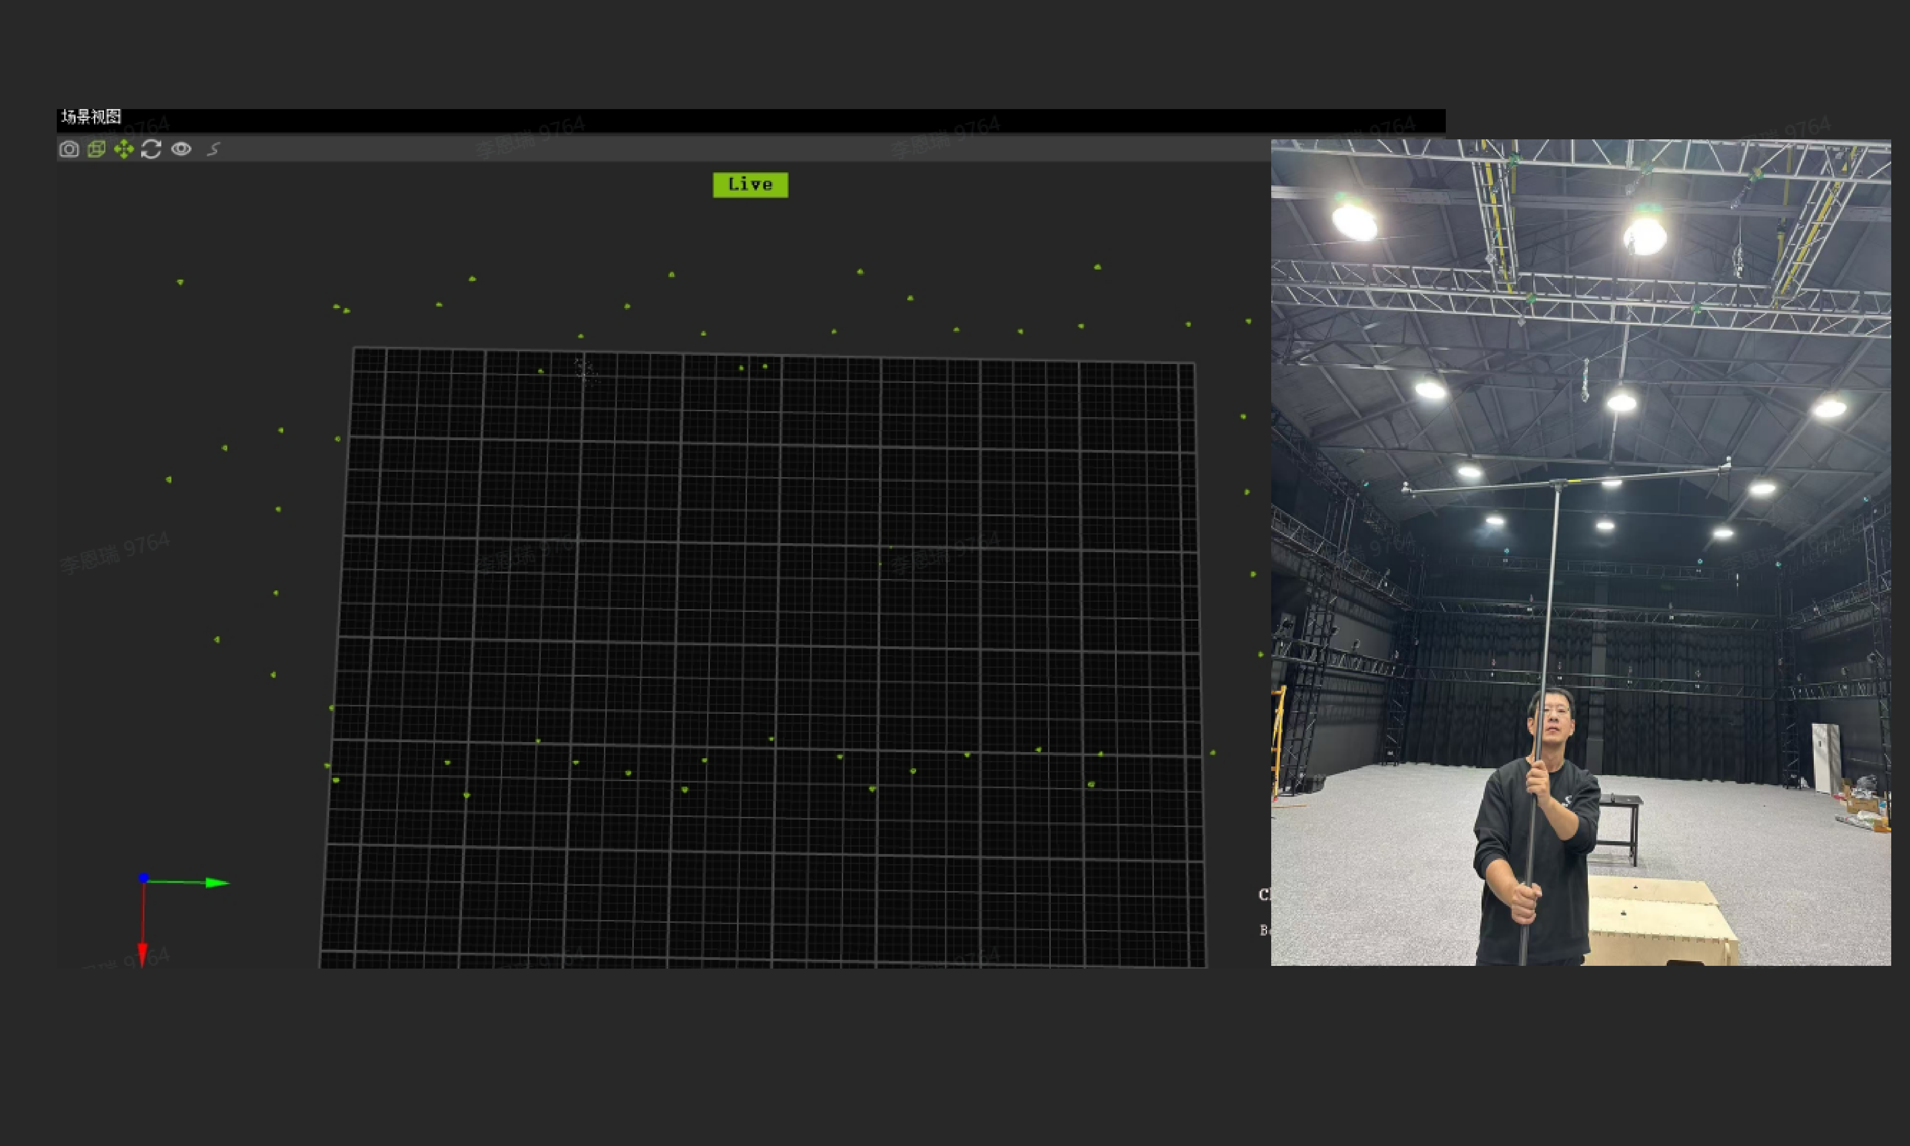Click the red axis arrow of gizmo
Screen dimensions: 1910x1146
point(143,953)
